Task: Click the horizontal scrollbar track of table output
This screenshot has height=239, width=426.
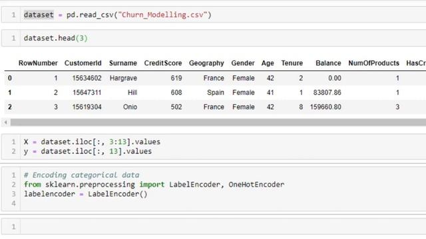Action: click(218, 122)
